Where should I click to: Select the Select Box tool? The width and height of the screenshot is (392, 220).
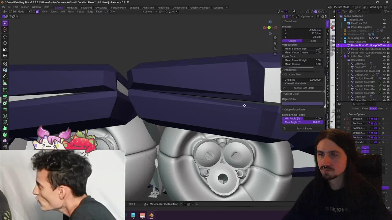pyautogui.click(x=5, y=23)
